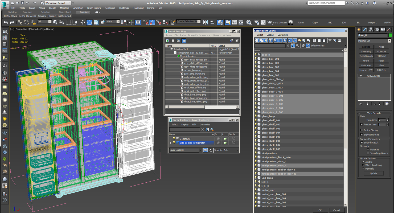Click the Edit Poly modifier button
The height and width of the screenshot is (213, 394).
pyautogui.click(x=381, y=70)
